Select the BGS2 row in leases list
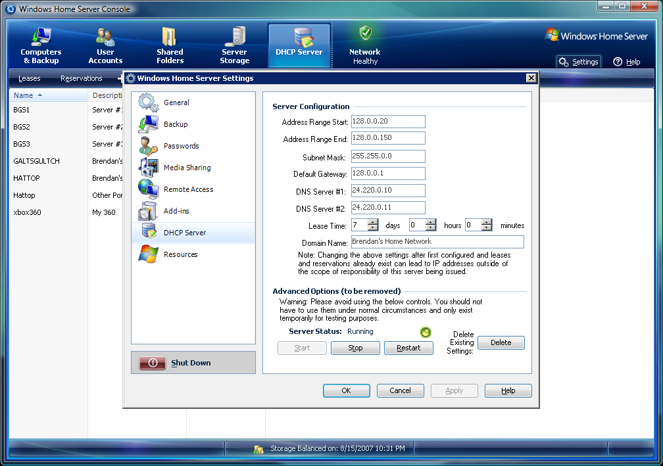 [x=66, y=127]
